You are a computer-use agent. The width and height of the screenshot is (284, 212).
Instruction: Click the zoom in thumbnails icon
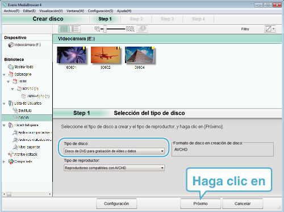point(130,29)
